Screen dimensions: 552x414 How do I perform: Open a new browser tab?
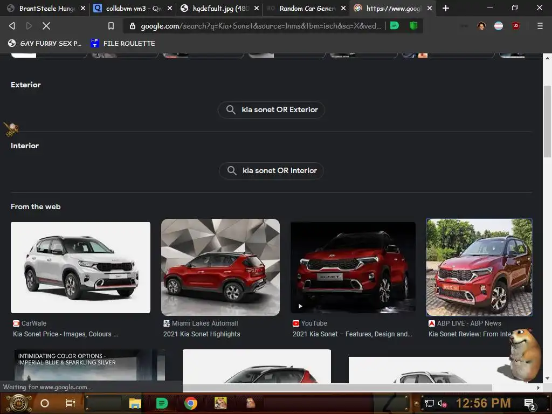446,8
